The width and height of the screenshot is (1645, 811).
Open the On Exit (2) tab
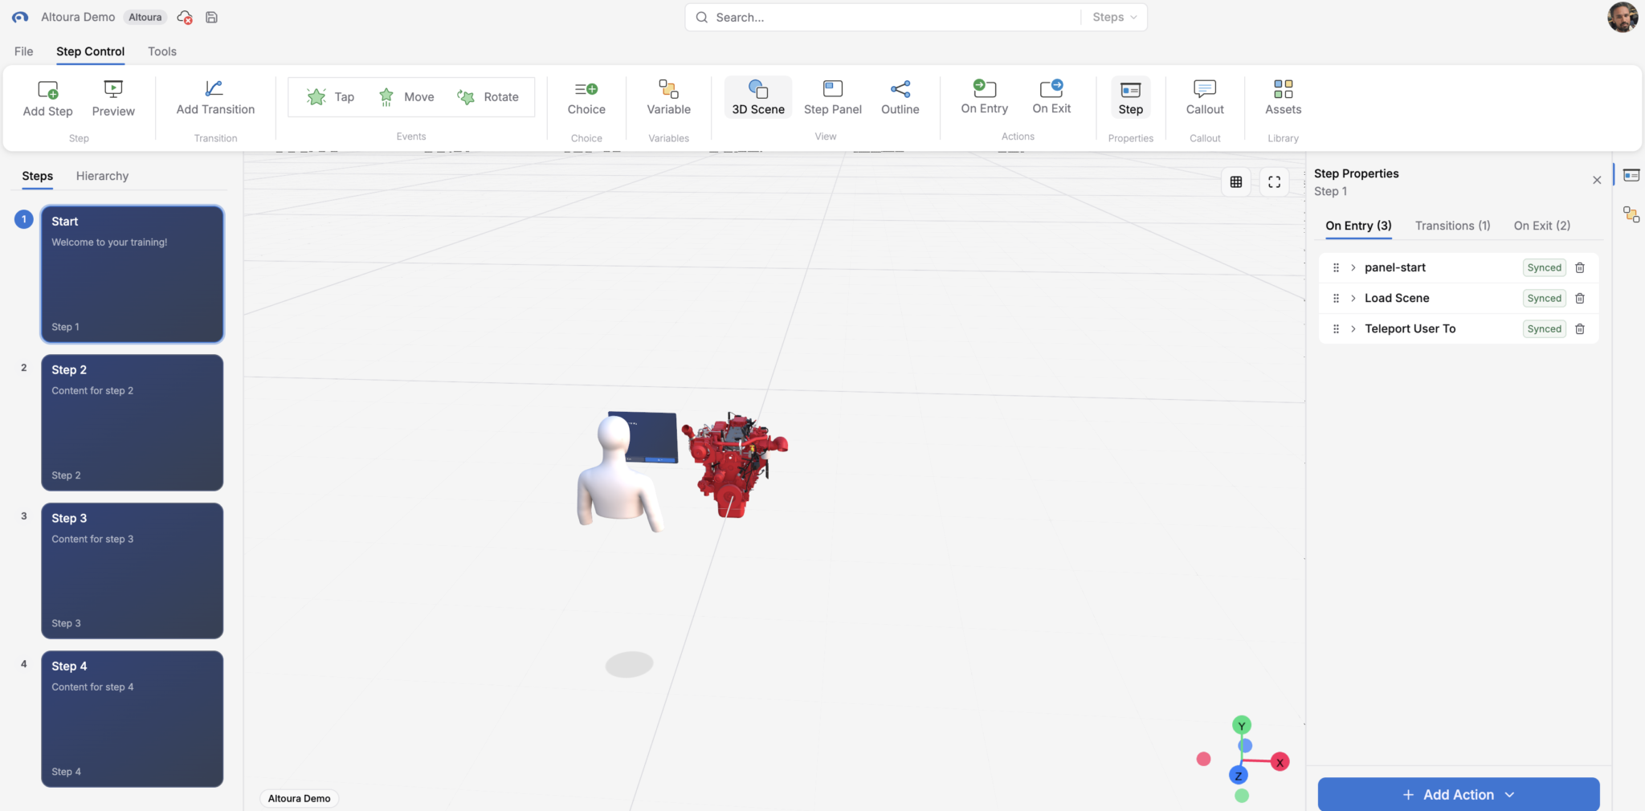(x=1541, y=226)
